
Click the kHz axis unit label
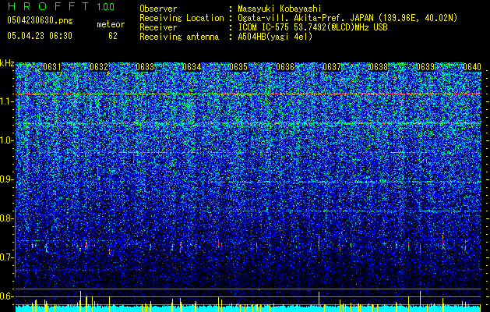click(7, 63)
